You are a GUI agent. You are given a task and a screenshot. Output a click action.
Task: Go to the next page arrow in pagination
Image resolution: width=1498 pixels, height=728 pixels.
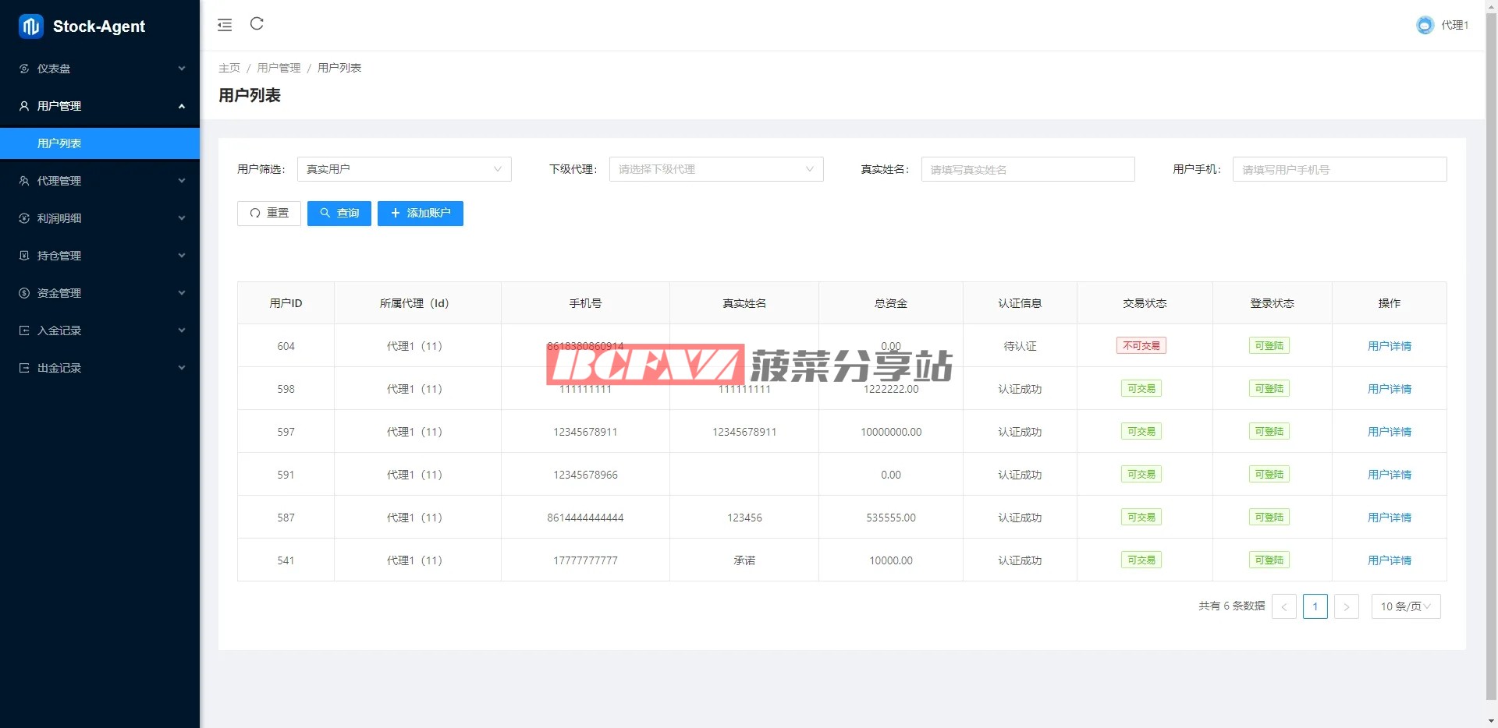[1346, 606]
